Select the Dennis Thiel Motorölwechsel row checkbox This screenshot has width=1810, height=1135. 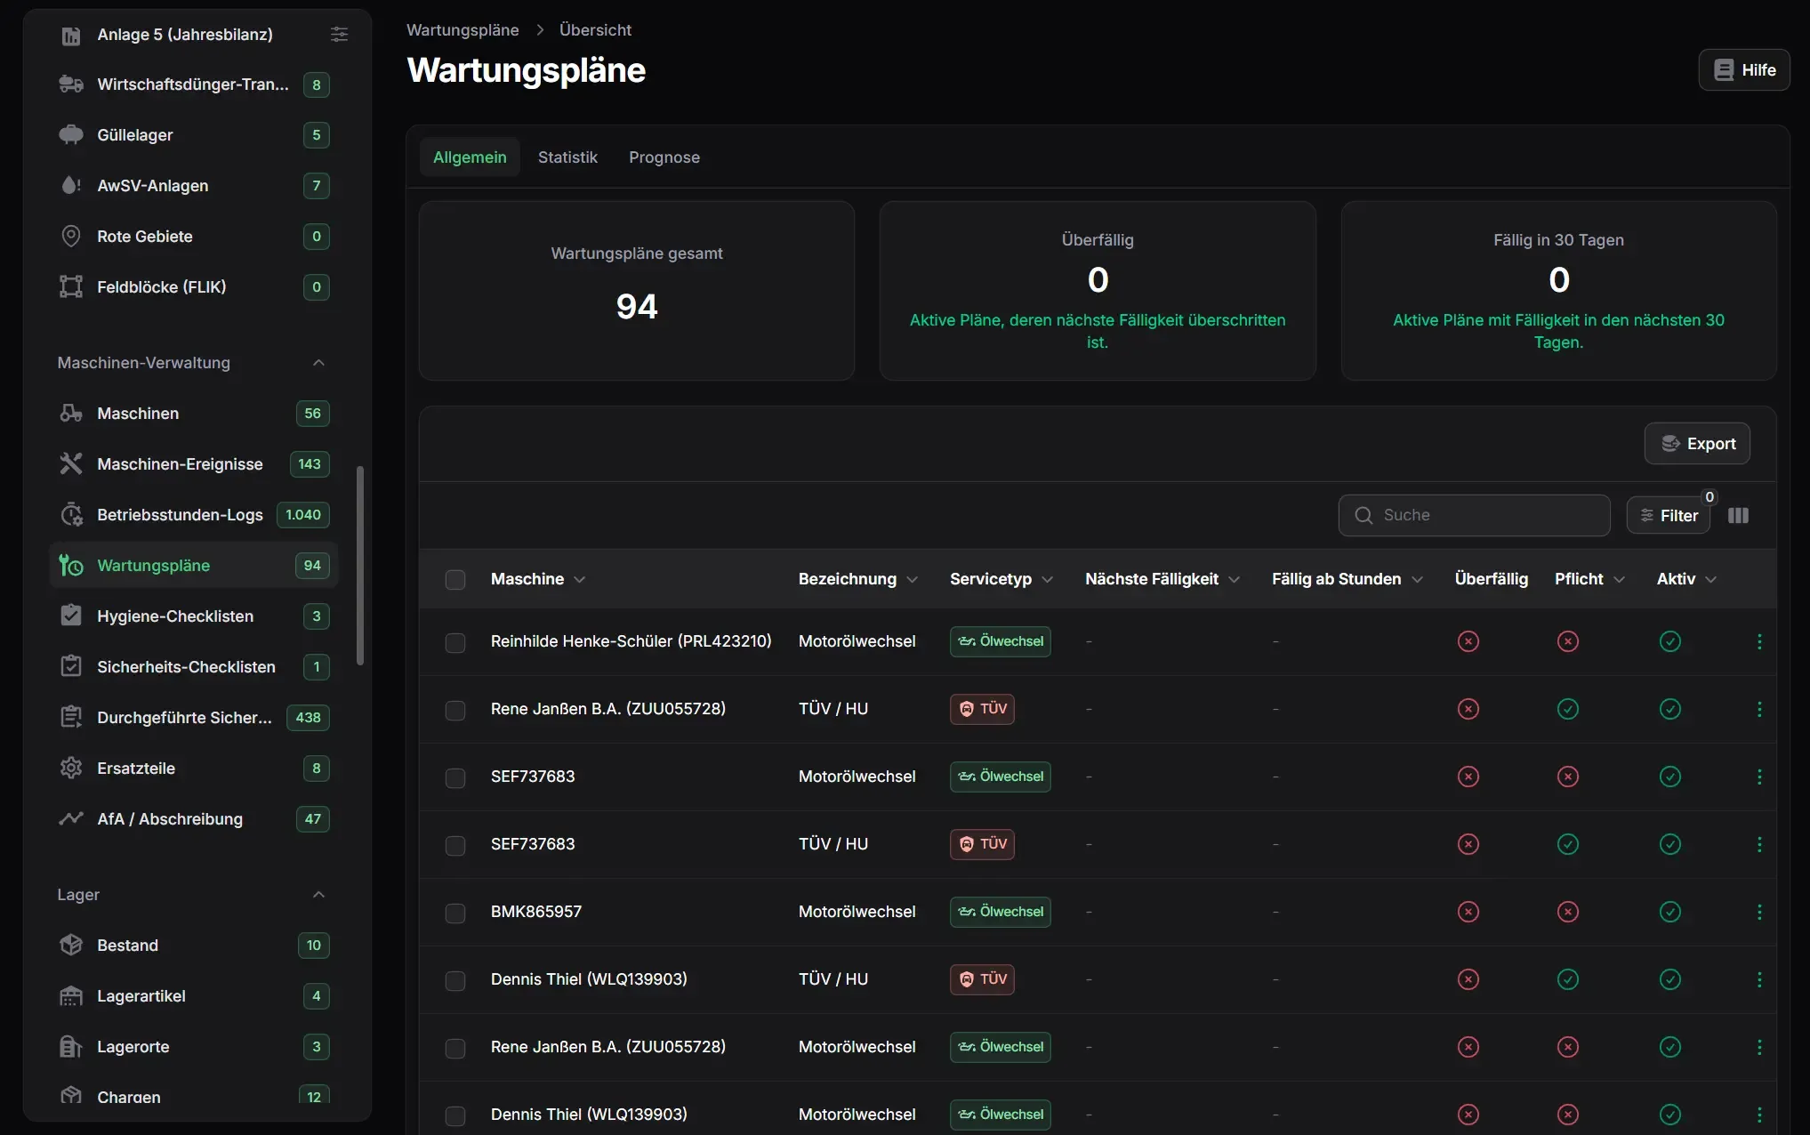(x=455, y=1116)
